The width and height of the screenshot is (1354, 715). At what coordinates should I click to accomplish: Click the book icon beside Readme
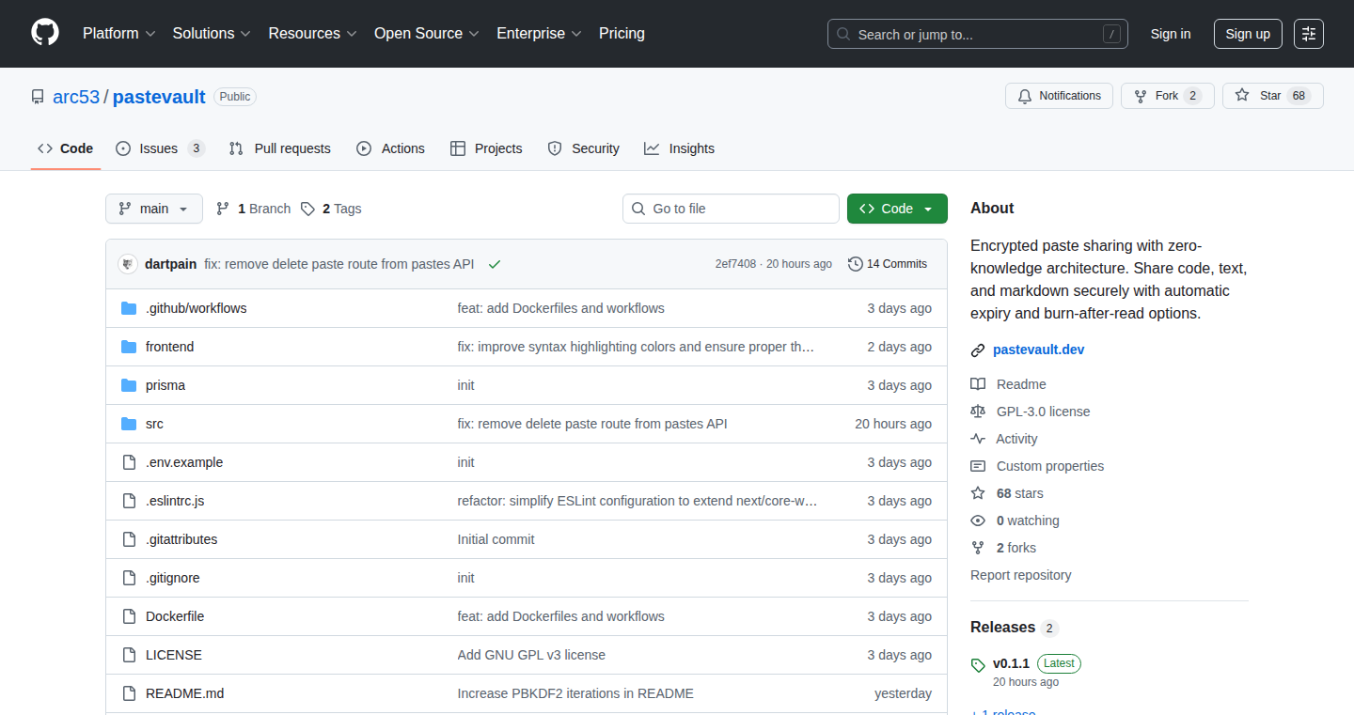(x=978, y=384)
